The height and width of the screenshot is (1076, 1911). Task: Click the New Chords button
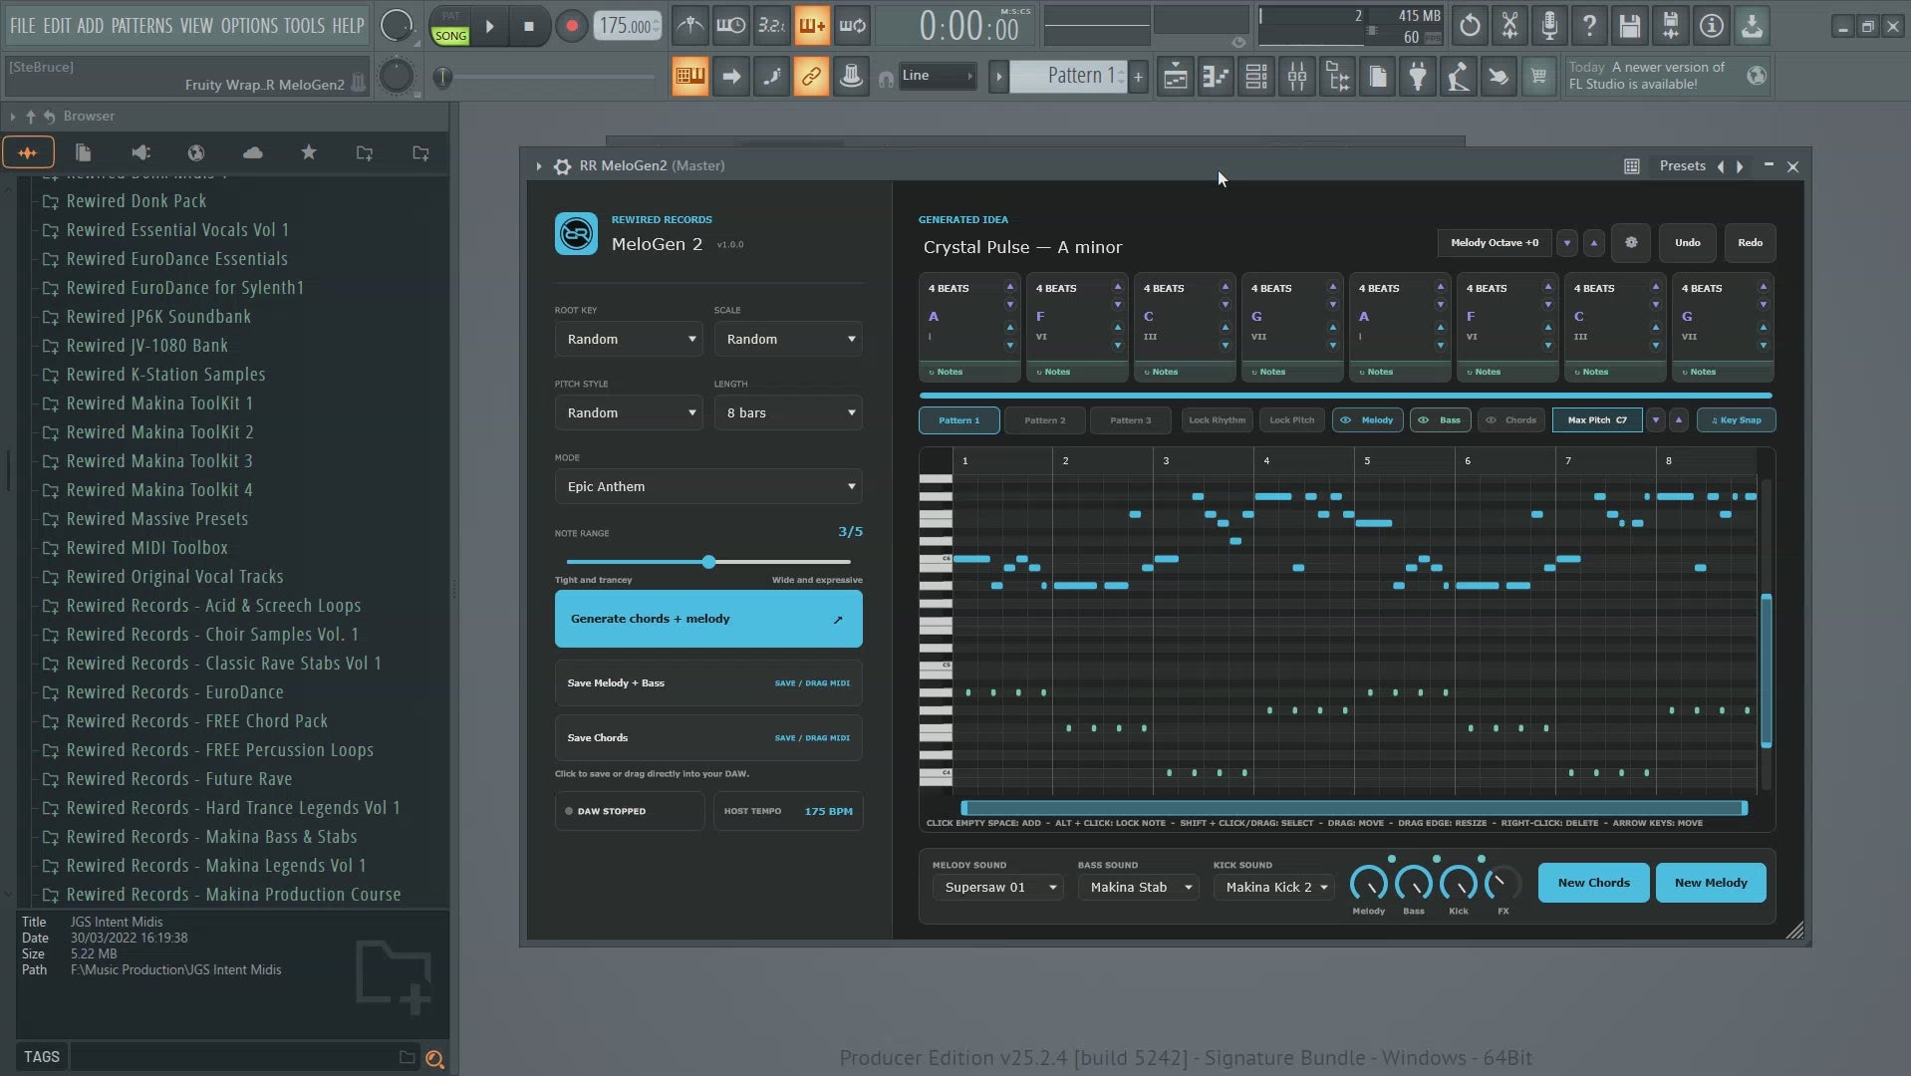[x=1593, y=883]
